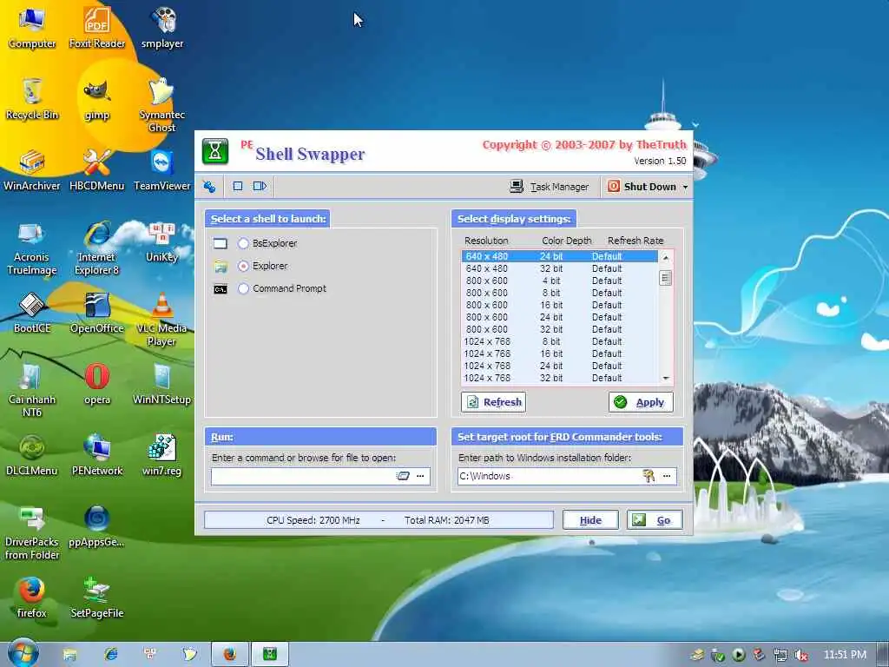The height and width of the screenshot is (667, 889).
Task: Open DriverPacks from Folder icon
Action: [x=32, y=532]
